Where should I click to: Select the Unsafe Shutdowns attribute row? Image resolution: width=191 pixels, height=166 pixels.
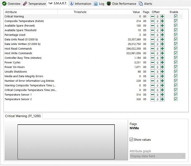point(93,72)
